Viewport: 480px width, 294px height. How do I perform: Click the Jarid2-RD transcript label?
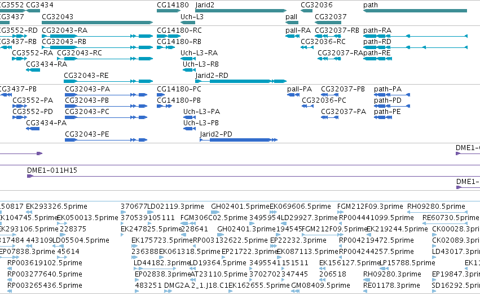(x=212, y=76)
